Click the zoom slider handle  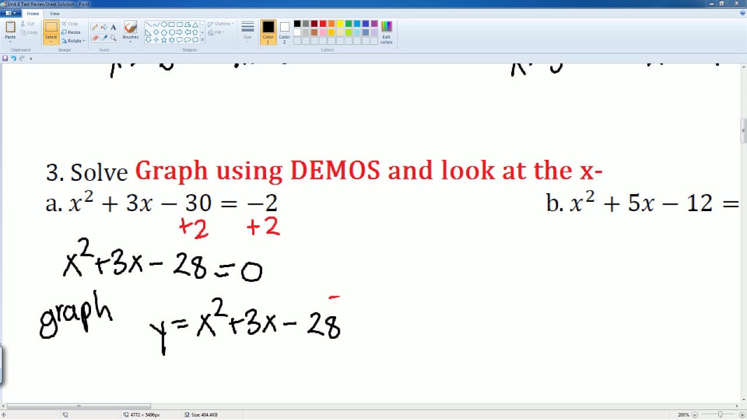[720, 415]
